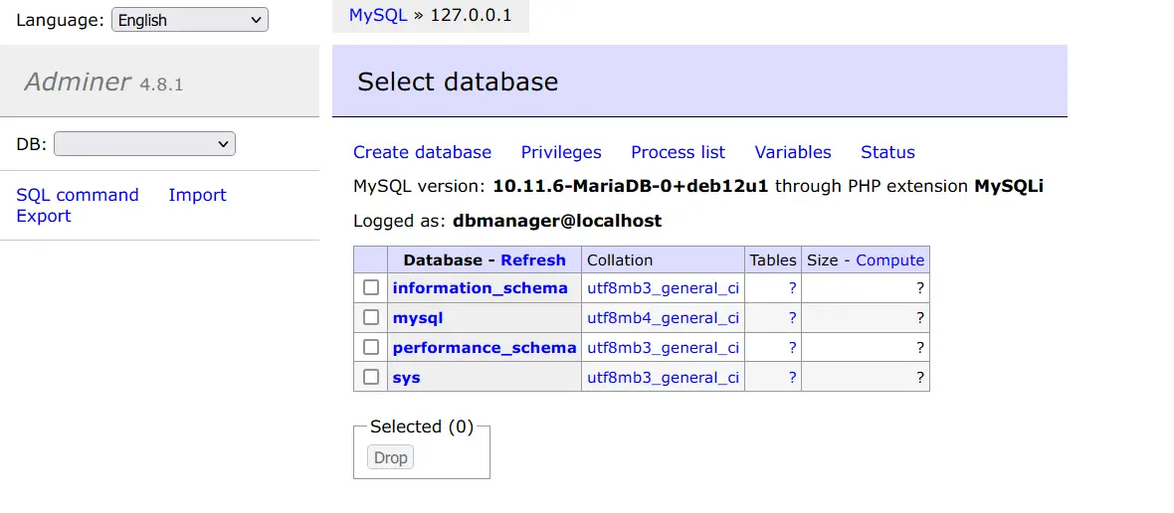Open the SQL command page
Viewport: 1174px width, 513px height.
(78, 195)
